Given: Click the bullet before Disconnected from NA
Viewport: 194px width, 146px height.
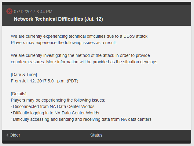Looking at the screenshot, I should [12, 106].
